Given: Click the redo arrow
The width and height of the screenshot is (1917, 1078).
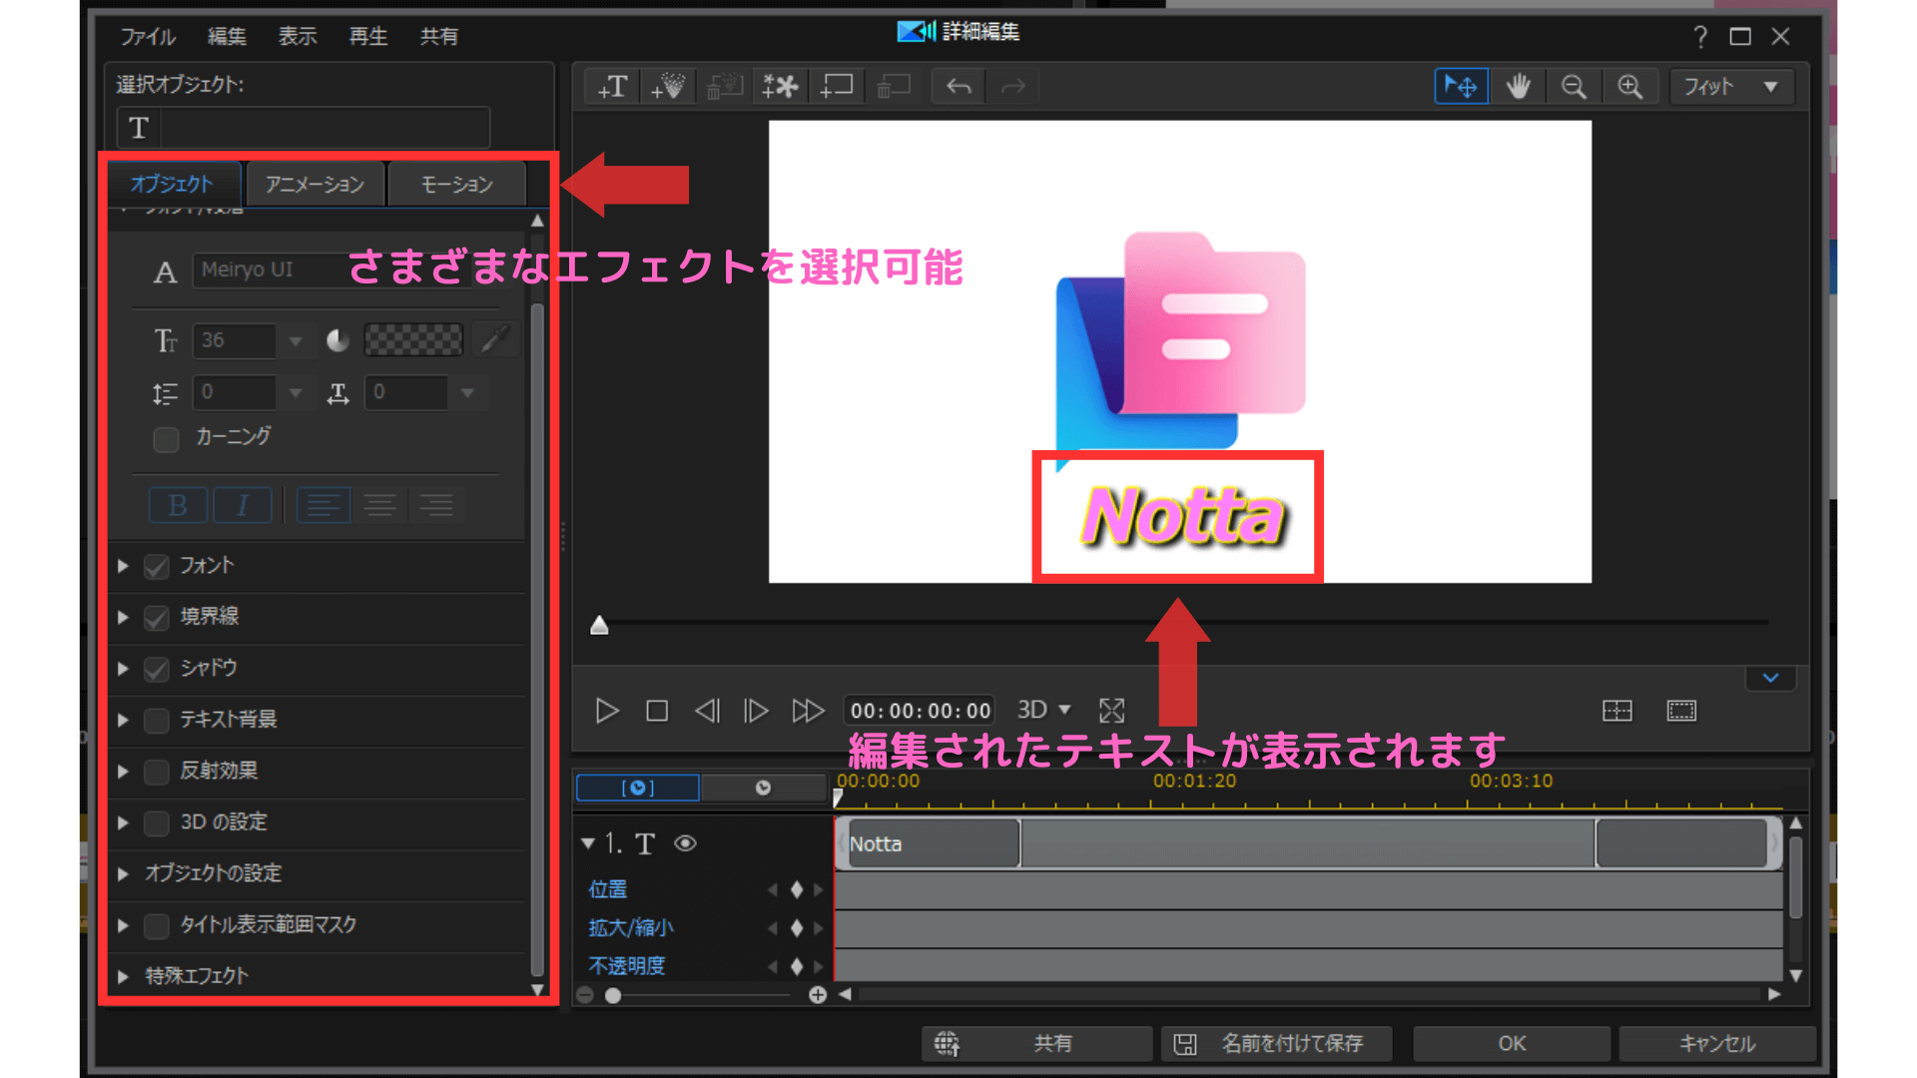Looking at the screenshot, I should (1013, 87).
